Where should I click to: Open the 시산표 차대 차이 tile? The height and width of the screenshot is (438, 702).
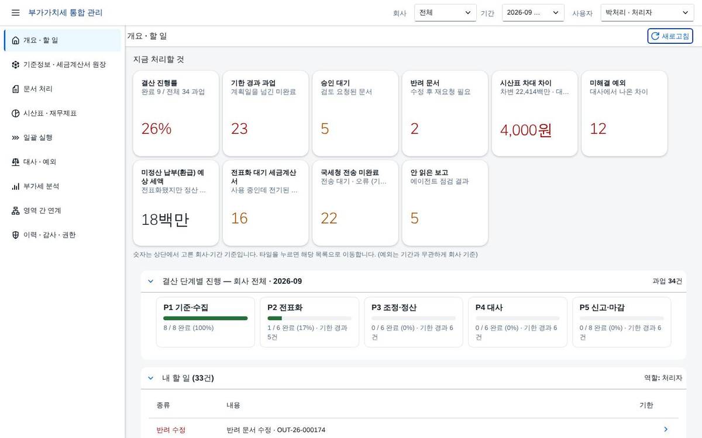click(535, 113)
